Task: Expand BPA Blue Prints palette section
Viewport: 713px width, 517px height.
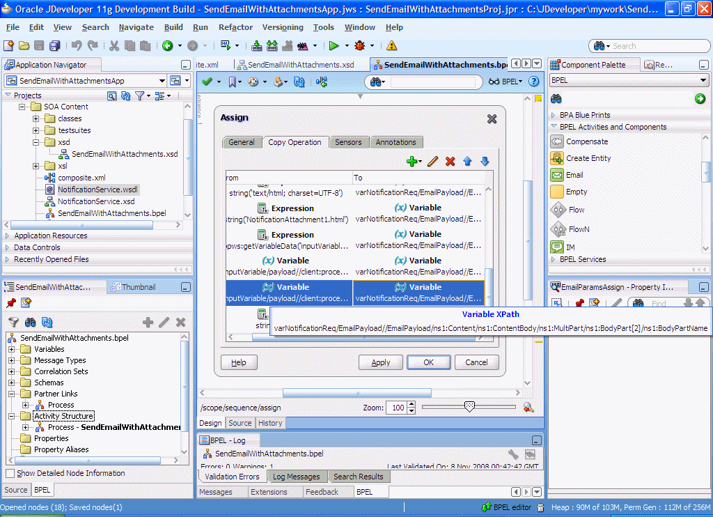Action: click(554, 115)
